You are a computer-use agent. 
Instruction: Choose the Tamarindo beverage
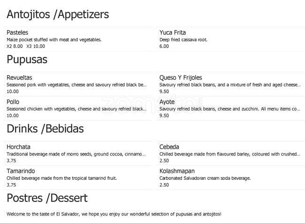click(21, 171)
